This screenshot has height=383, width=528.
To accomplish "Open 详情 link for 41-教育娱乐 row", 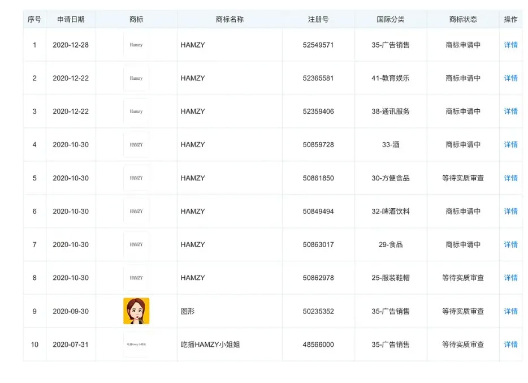I will pos(510,78).
